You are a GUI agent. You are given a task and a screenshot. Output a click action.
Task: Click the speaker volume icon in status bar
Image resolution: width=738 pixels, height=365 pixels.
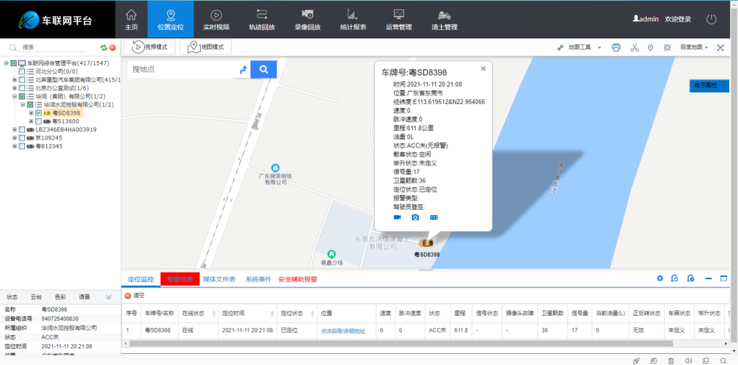tap(689, 360)
